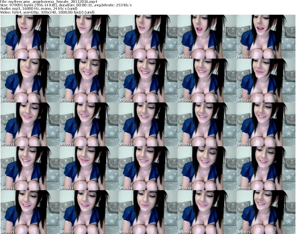Click the thumbnail frame stamped 00:00:01

pyautogui.click(x=30, y=37)
